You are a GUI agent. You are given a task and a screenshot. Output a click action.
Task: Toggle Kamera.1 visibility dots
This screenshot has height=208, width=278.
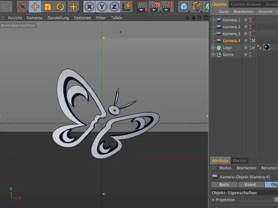250,20
